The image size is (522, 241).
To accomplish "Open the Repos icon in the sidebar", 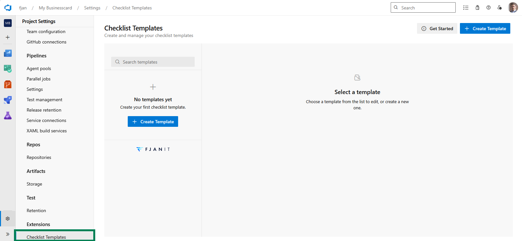I will coord(8,84).
